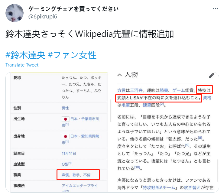Open the 歌手 occupation link
This screenshot has height=195, width=224.
(x=76, y=175)
